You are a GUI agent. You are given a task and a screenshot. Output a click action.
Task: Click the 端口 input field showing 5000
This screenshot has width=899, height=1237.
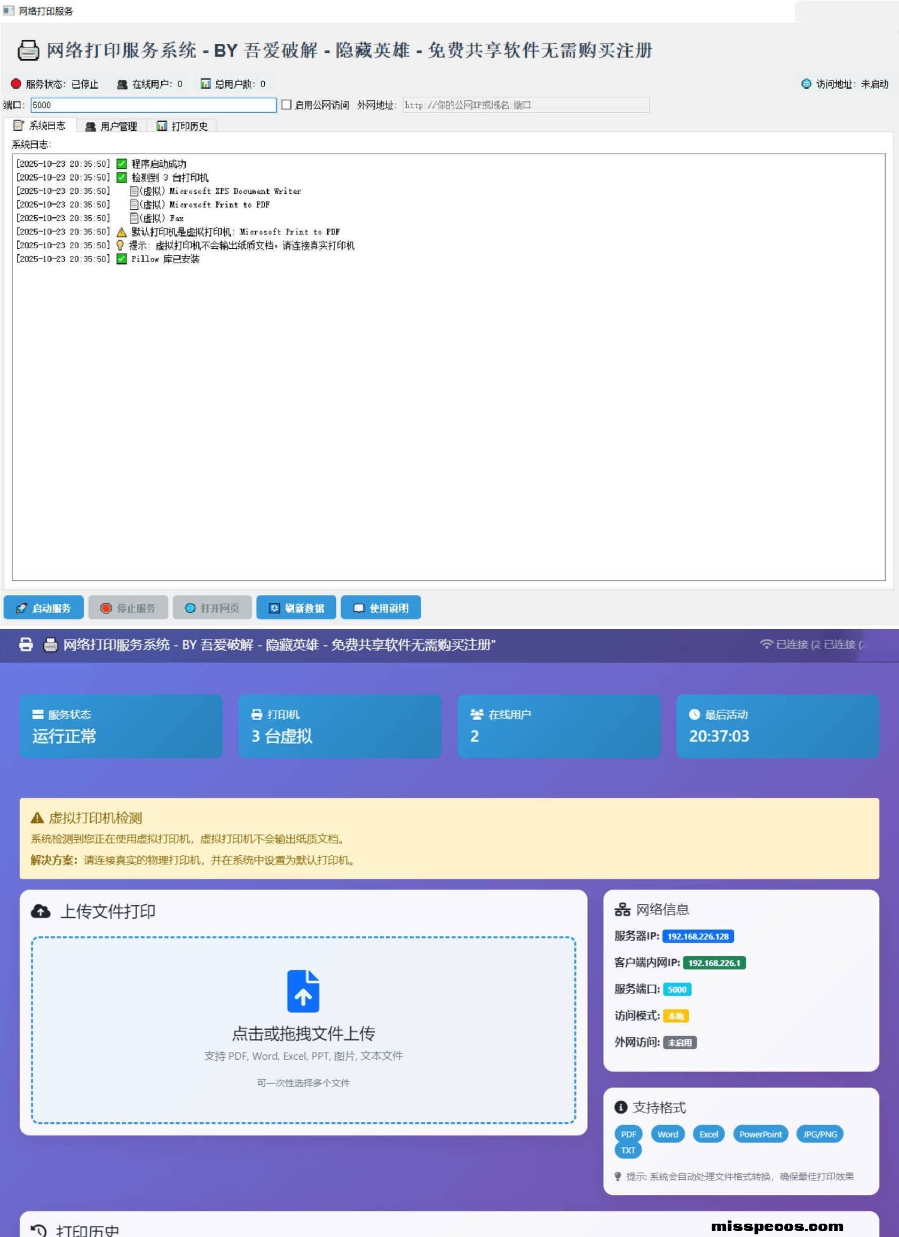[153, 105]
